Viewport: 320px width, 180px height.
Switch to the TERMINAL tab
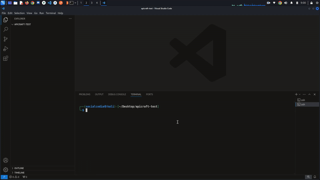(x=136, y=94)
